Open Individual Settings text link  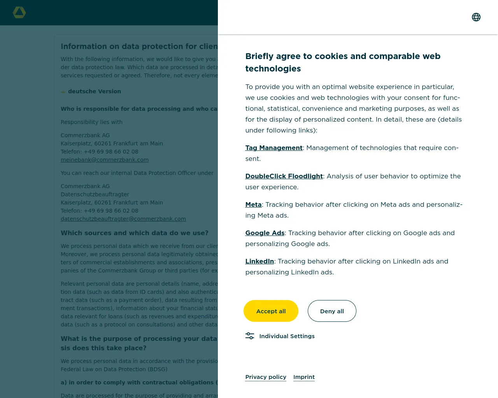tap(287, 336)
